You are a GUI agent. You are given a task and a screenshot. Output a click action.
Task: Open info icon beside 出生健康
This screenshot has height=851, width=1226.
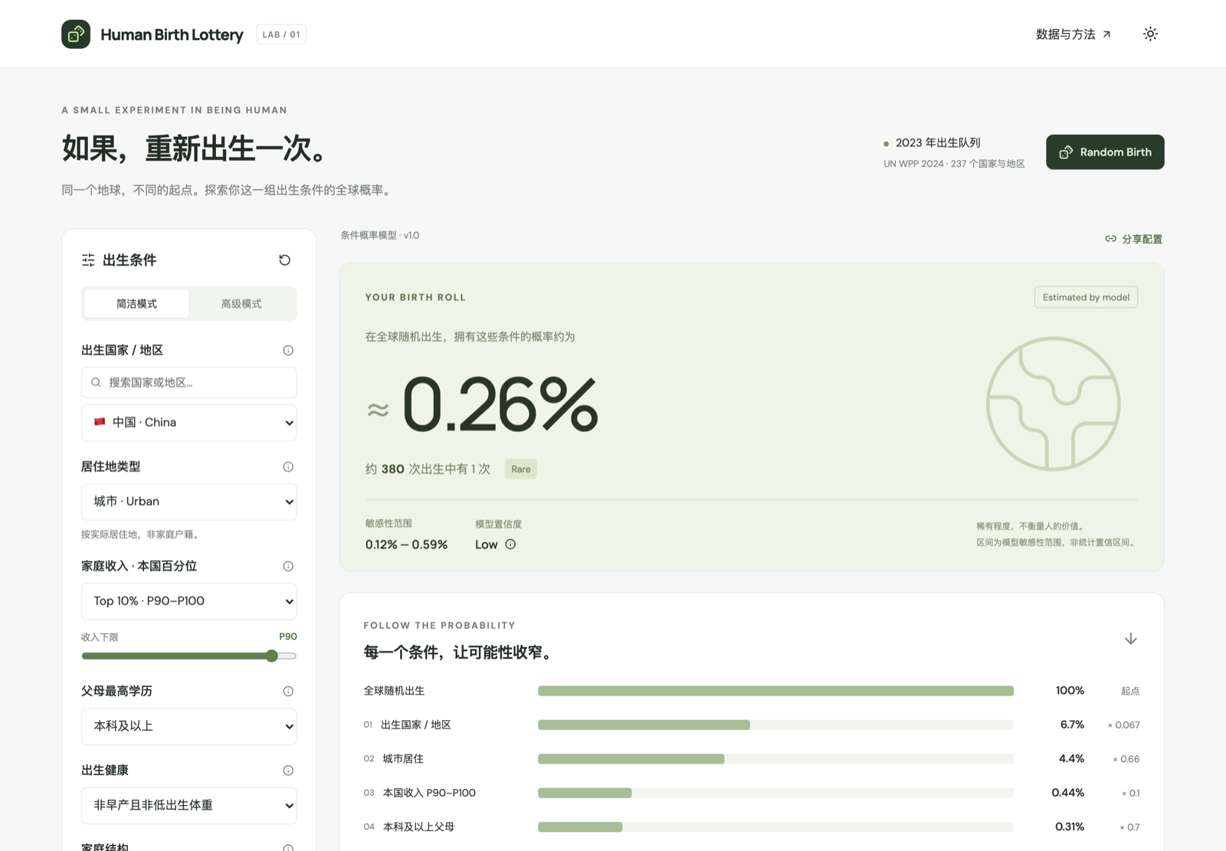[x=288, y=771]
